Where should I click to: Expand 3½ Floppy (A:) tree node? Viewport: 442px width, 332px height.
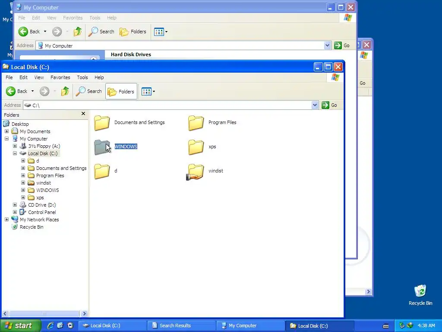click(15, 146)
